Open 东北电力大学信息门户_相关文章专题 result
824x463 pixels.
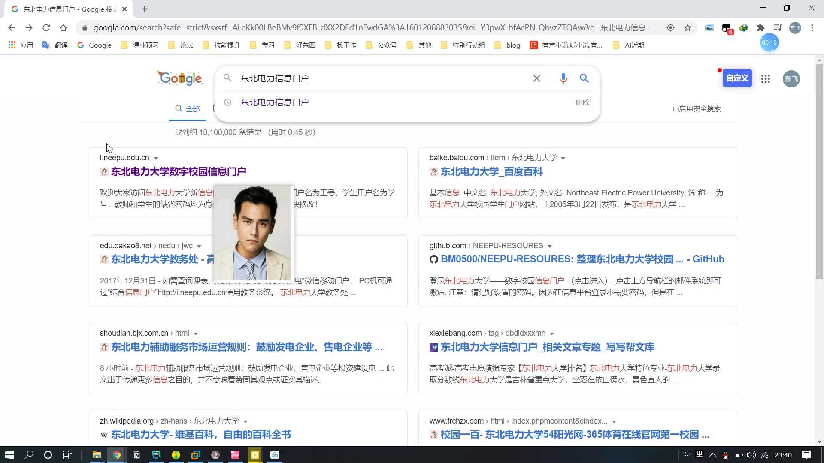(547, 347)
